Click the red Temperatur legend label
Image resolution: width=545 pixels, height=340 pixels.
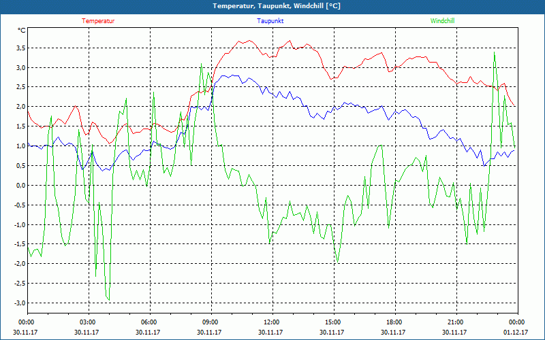click(x=98, y=21)
